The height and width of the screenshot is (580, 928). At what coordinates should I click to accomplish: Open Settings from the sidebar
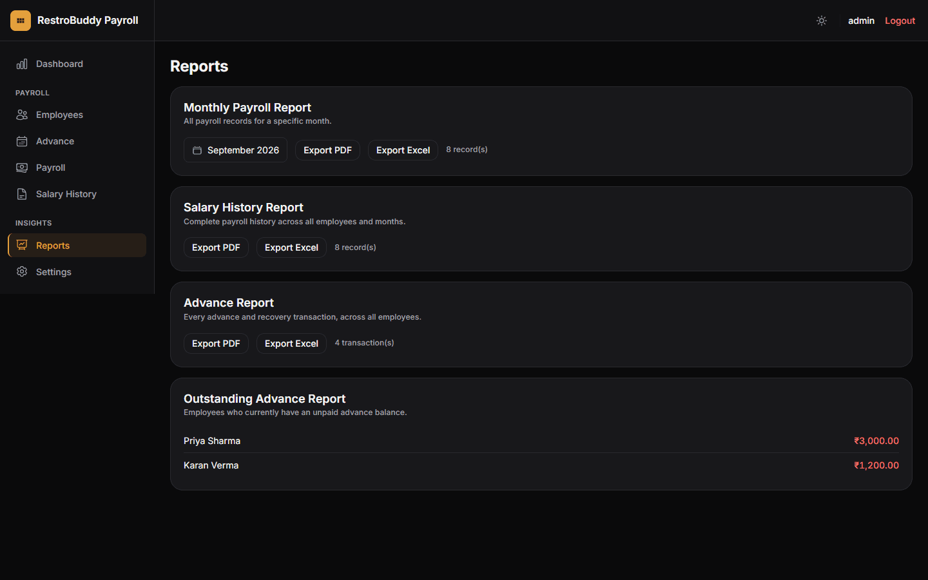coord(77,272)
